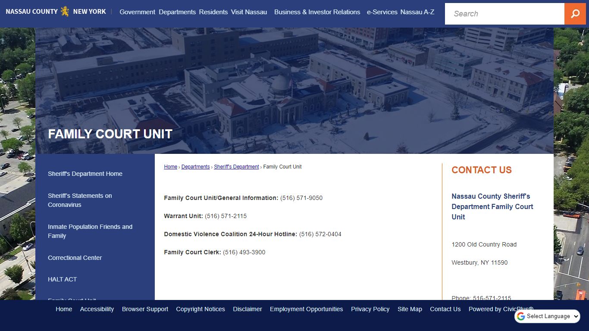
Task: Open footer Privacy Policy link
Action: [370, 309]
